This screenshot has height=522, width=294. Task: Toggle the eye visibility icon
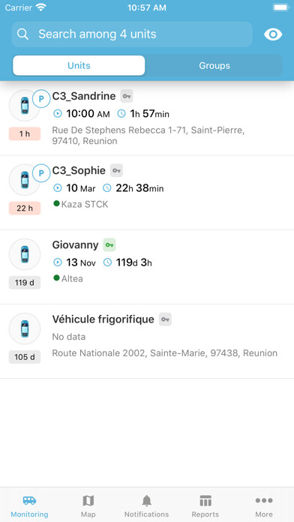point(273,34)
